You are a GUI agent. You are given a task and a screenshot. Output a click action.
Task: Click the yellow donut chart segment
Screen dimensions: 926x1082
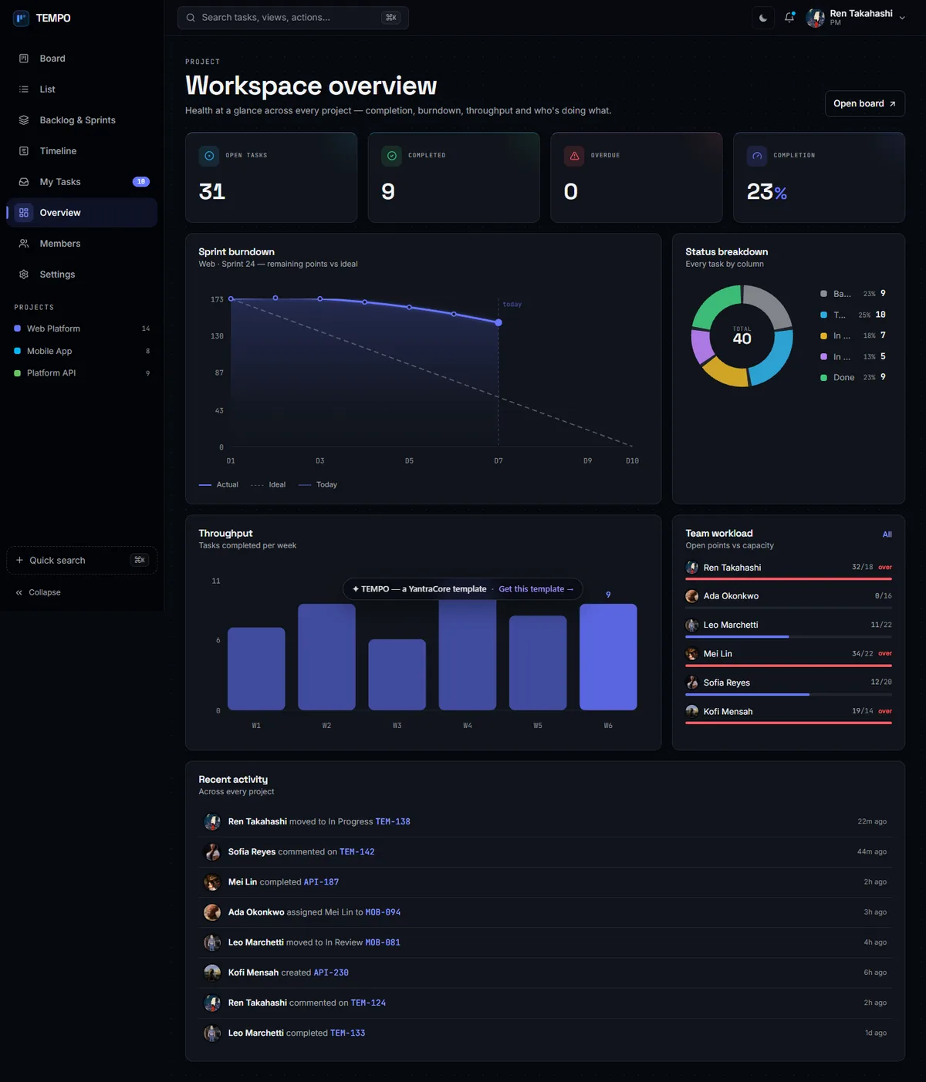tap(725, 373)
